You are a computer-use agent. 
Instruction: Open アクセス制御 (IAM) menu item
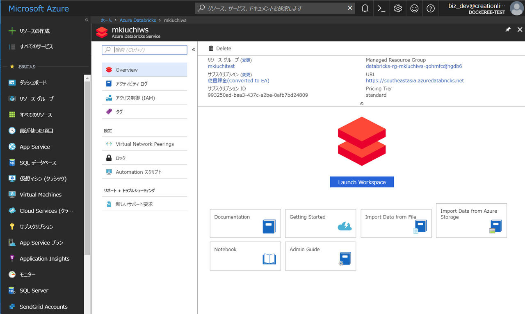click(x=144, y=98)
